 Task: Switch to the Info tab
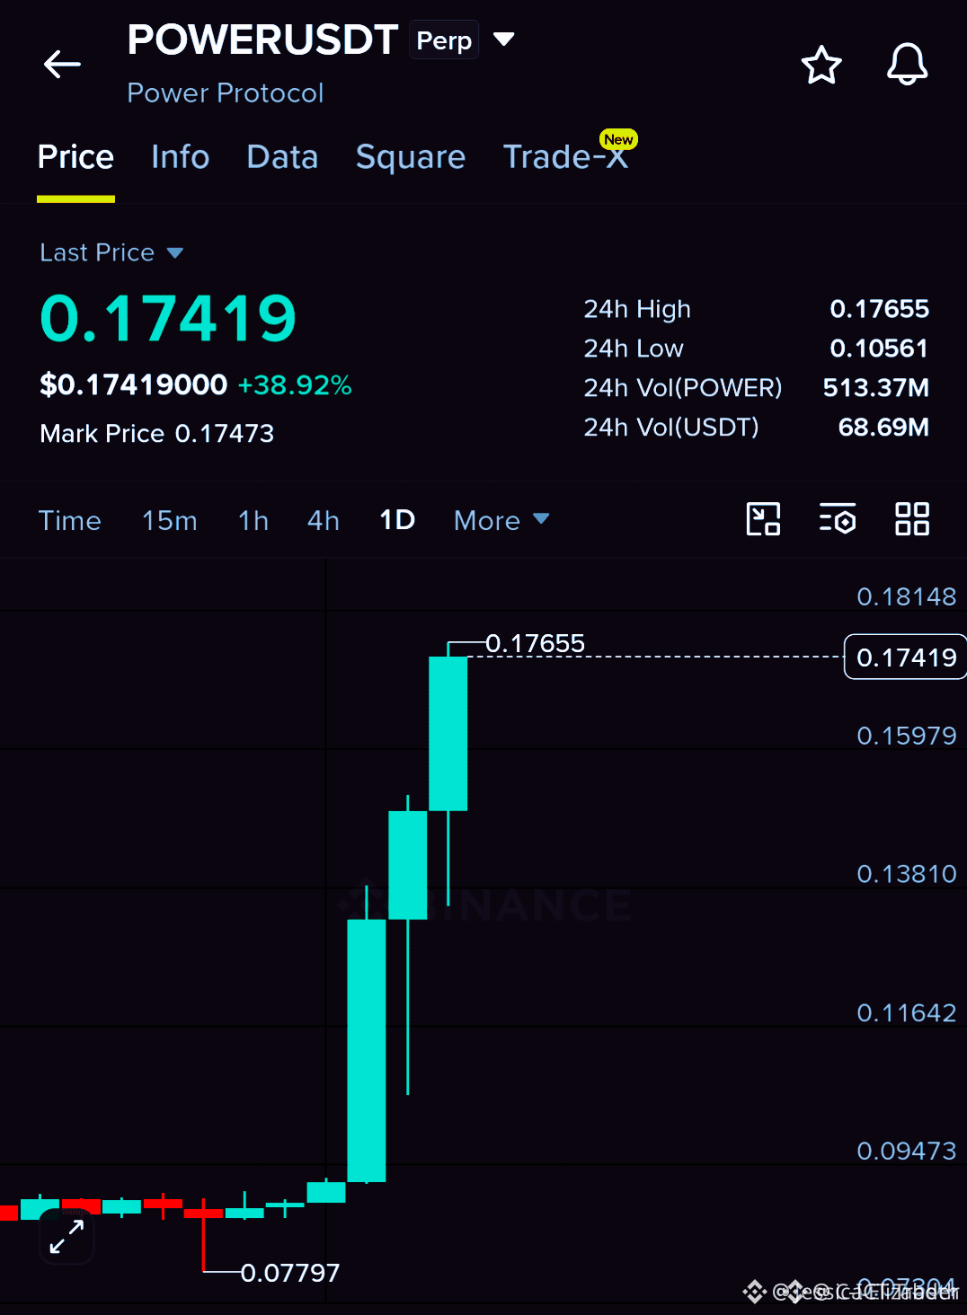[181, 157]
